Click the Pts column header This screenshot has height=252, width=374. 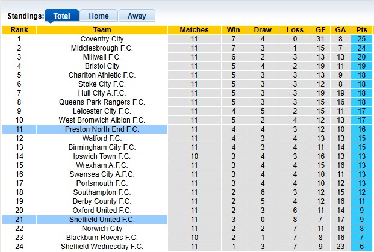coord(361,30)
